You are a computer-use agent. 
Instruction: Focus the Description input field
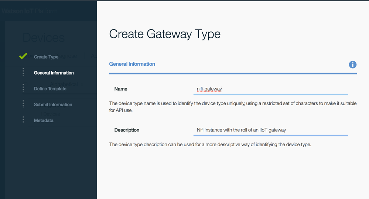271,130
